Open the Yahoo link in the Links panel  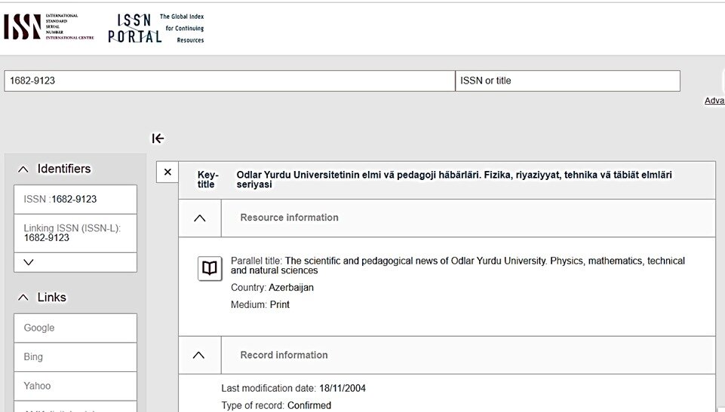(x=75, y=386)
